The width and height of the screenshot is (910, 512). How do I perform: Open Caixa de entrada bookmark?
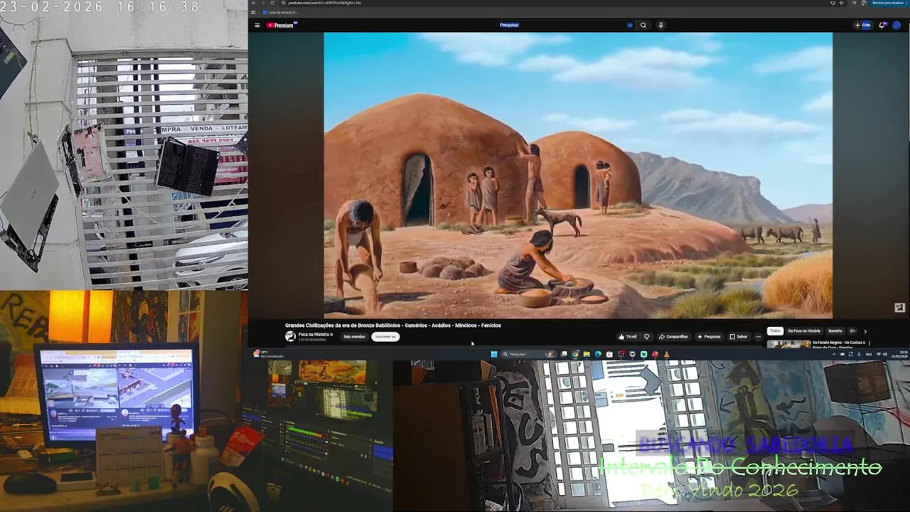pos(280,12)
